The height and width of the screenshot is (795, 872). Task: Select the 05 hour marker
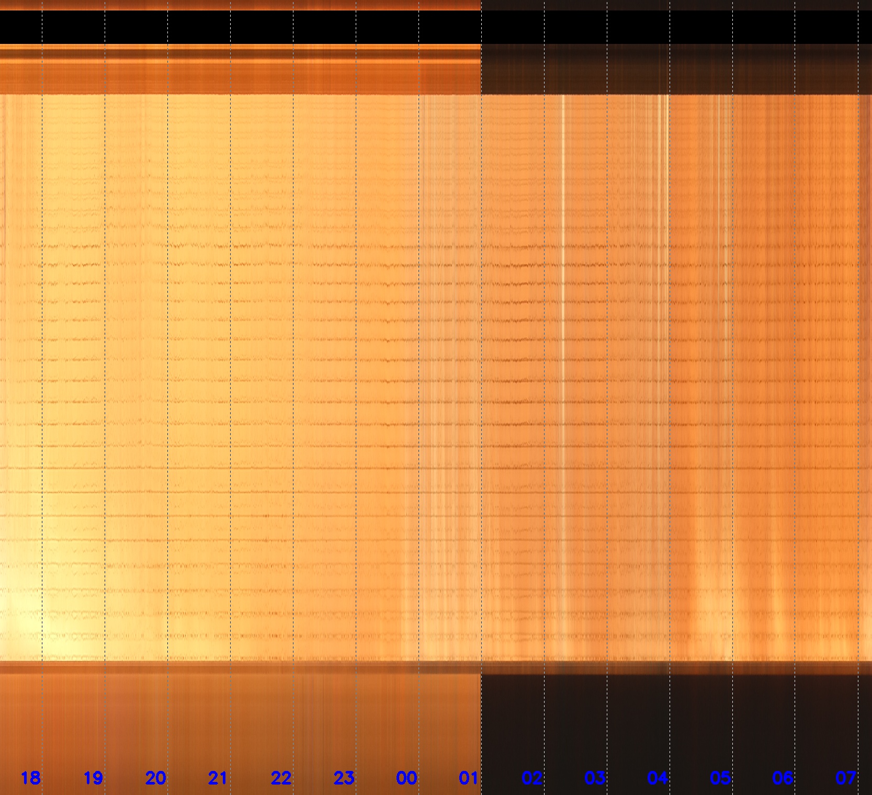(x=720, y=778)
